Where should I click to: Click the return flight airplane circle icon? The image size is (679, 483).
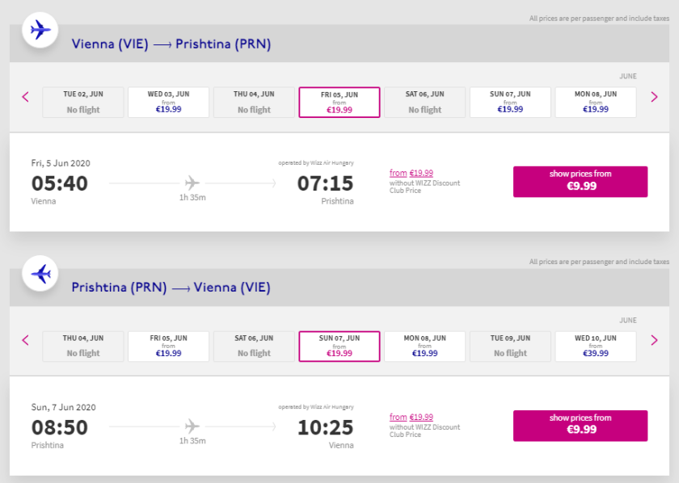point(40,275)
